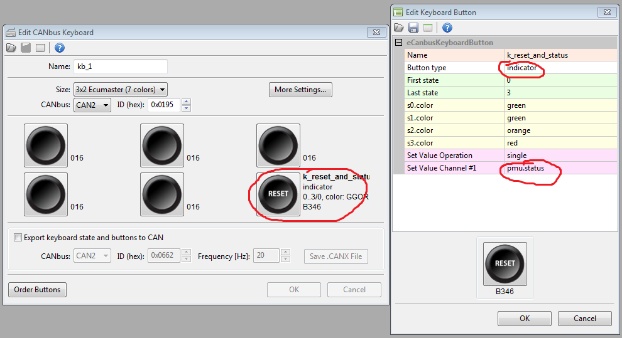Select the RESET keyboard button in the grid

[x=278, y=194]
